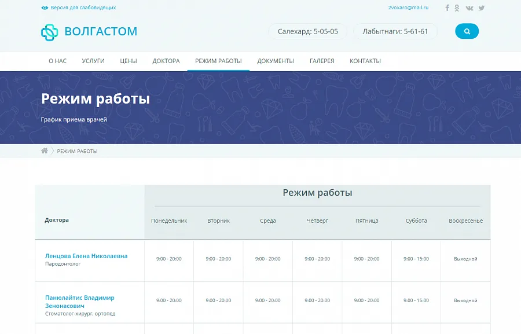Open the ЦЕНЫ menu item
Image resolution: width=521 pixels, height=334 pixels.
click(x=129, y=61)
